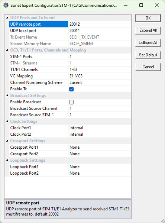Check the Enable Broadcast checkbox
This screenshot has height=223, width=165.
coord(71,102)
